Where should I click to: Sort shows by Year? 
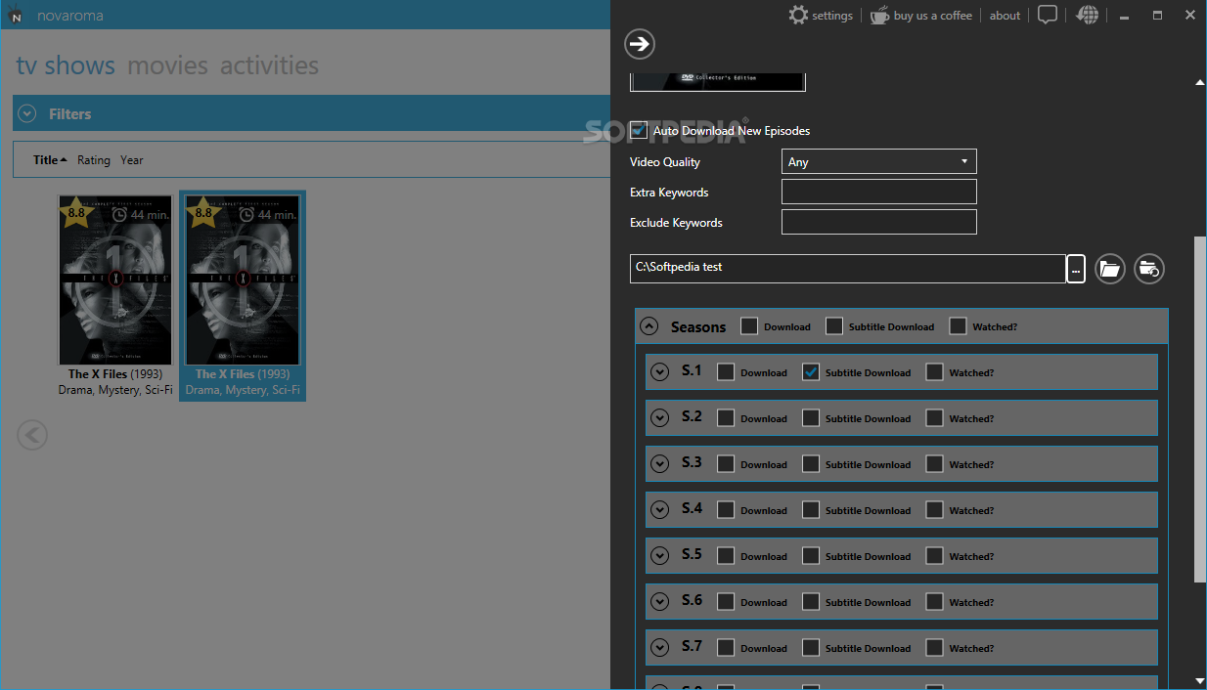(x=132, y=160)
